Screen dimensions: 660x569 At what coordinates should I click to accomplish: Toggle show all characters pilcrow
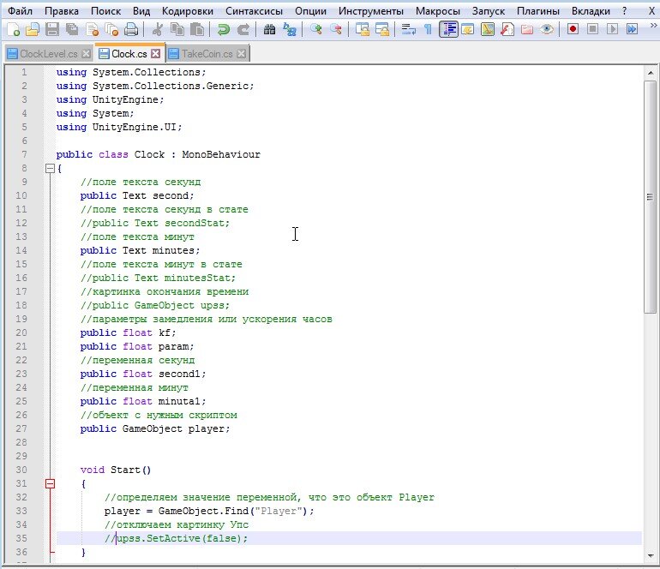pos(428,29)
